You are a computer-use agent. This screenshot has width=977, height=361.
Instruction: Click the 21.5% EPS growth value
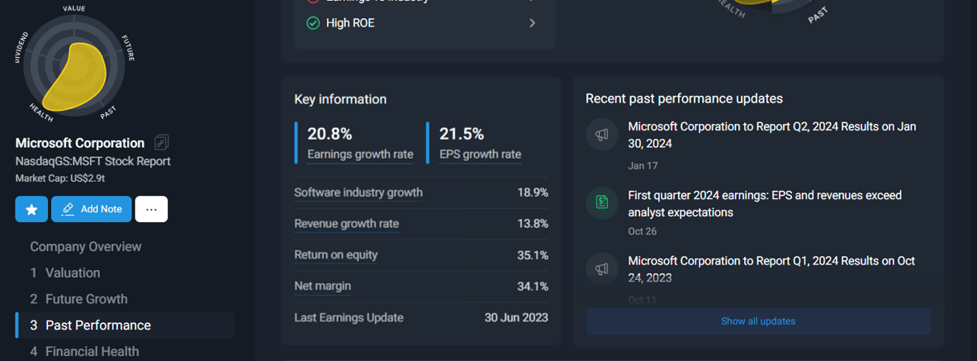pos(462,134)
